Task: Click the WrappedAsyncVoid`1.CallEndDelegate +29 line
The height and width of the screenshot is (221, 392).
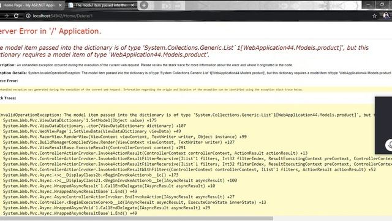Action: pos(107,208)
